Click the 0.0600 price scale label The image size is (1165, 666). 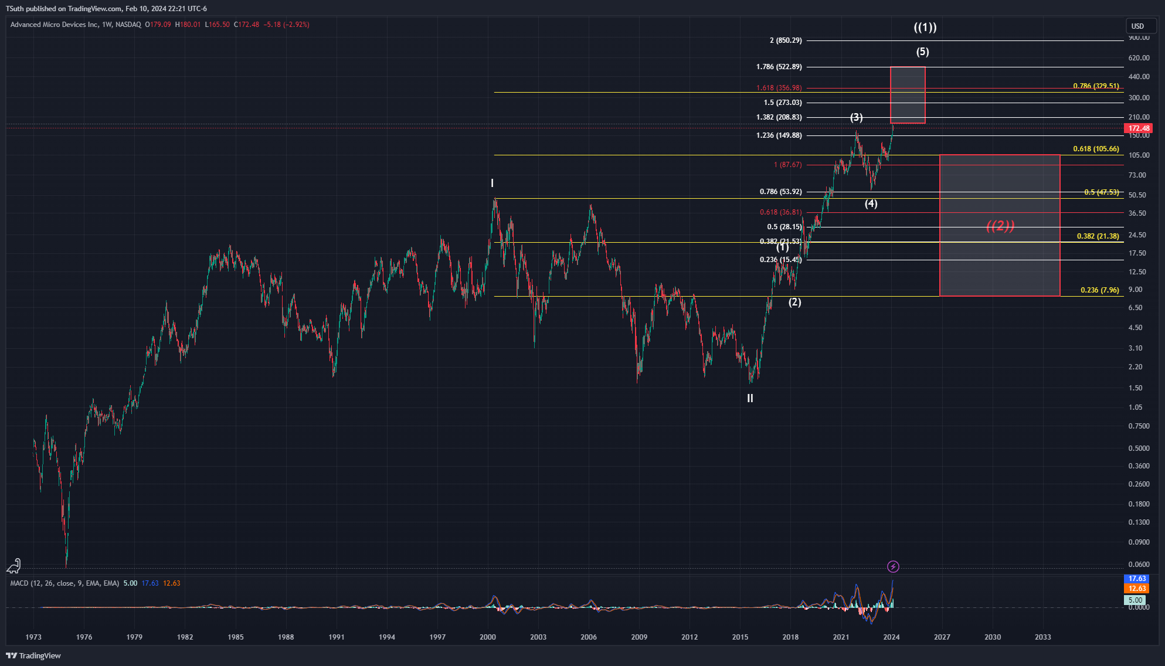pyautogui.click(x=1139, y=565)
